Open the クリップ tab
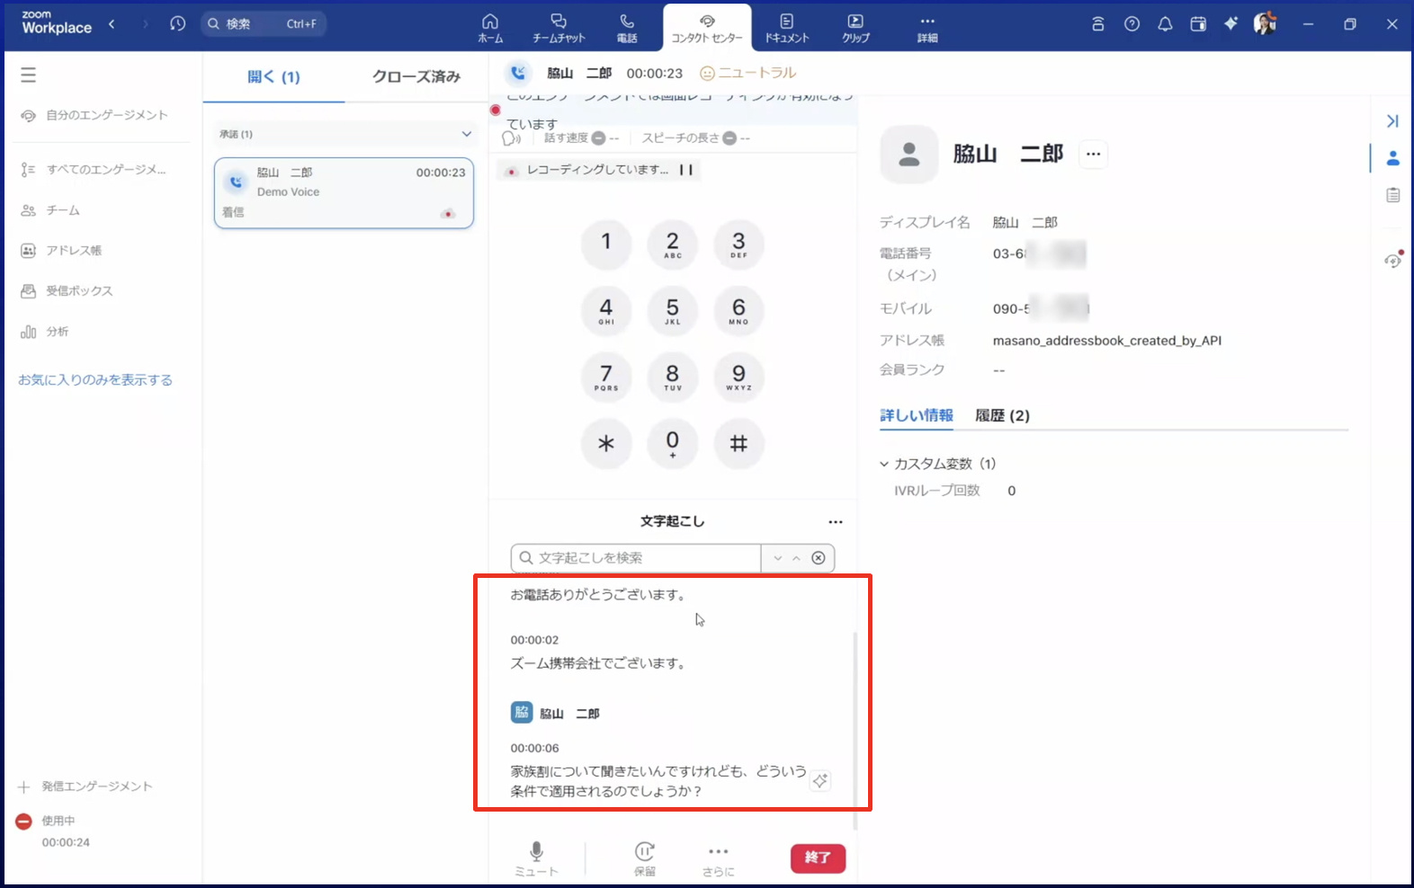The height and width of the screenshot is (888, 1414). point(855,28)
